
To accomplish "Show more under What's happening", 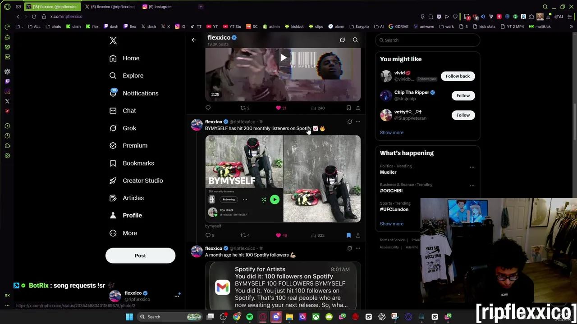I will click(391, 224).
